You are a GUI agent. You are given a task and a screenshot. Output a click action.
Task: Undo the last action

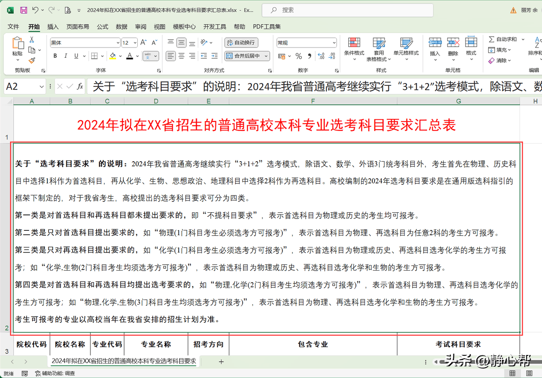pos(35,9)
